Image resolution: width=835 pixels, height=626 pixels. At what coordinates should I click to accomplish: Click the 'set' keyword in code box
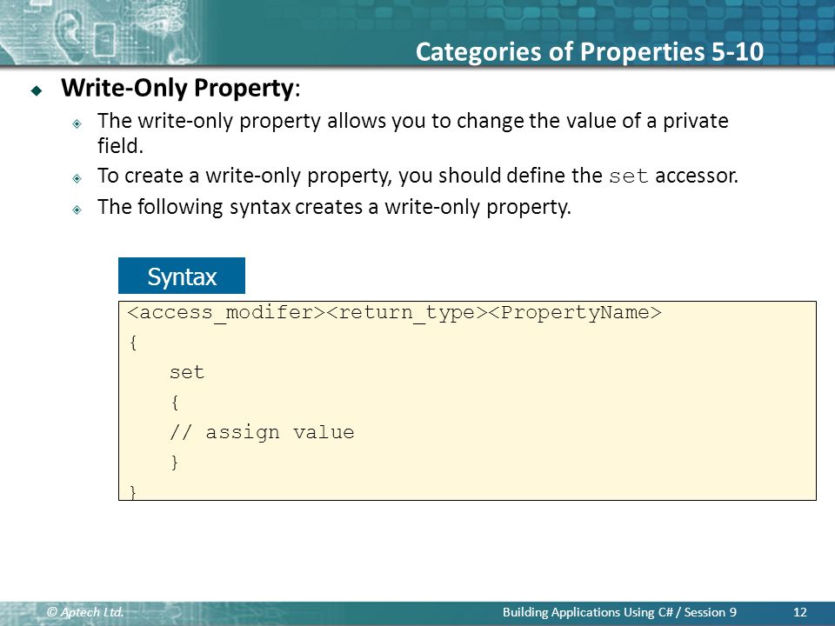click(x=187, y=372)
